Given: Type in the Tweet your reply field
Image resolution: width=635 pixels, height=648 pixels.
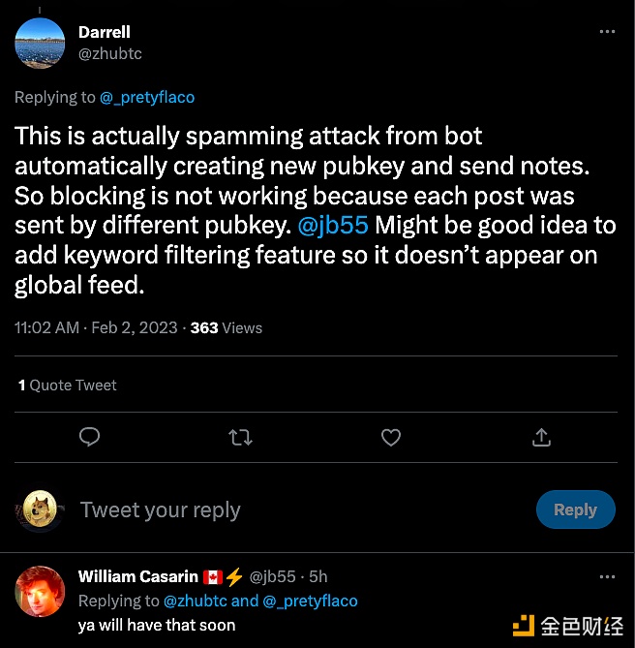Looking at the screenshot, I should 290,509.
